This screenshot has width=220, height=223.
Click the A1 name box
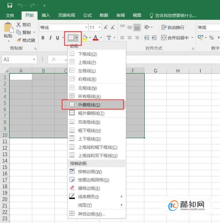pos(20,59)
